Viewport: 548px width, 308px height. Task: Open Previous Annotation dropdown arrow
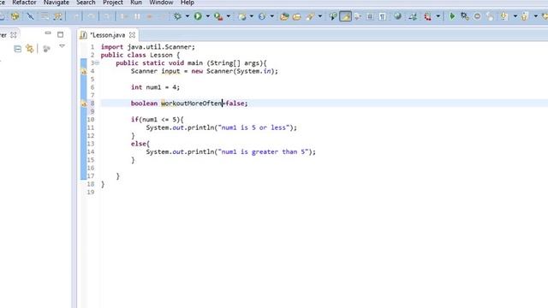coord(535,16)
